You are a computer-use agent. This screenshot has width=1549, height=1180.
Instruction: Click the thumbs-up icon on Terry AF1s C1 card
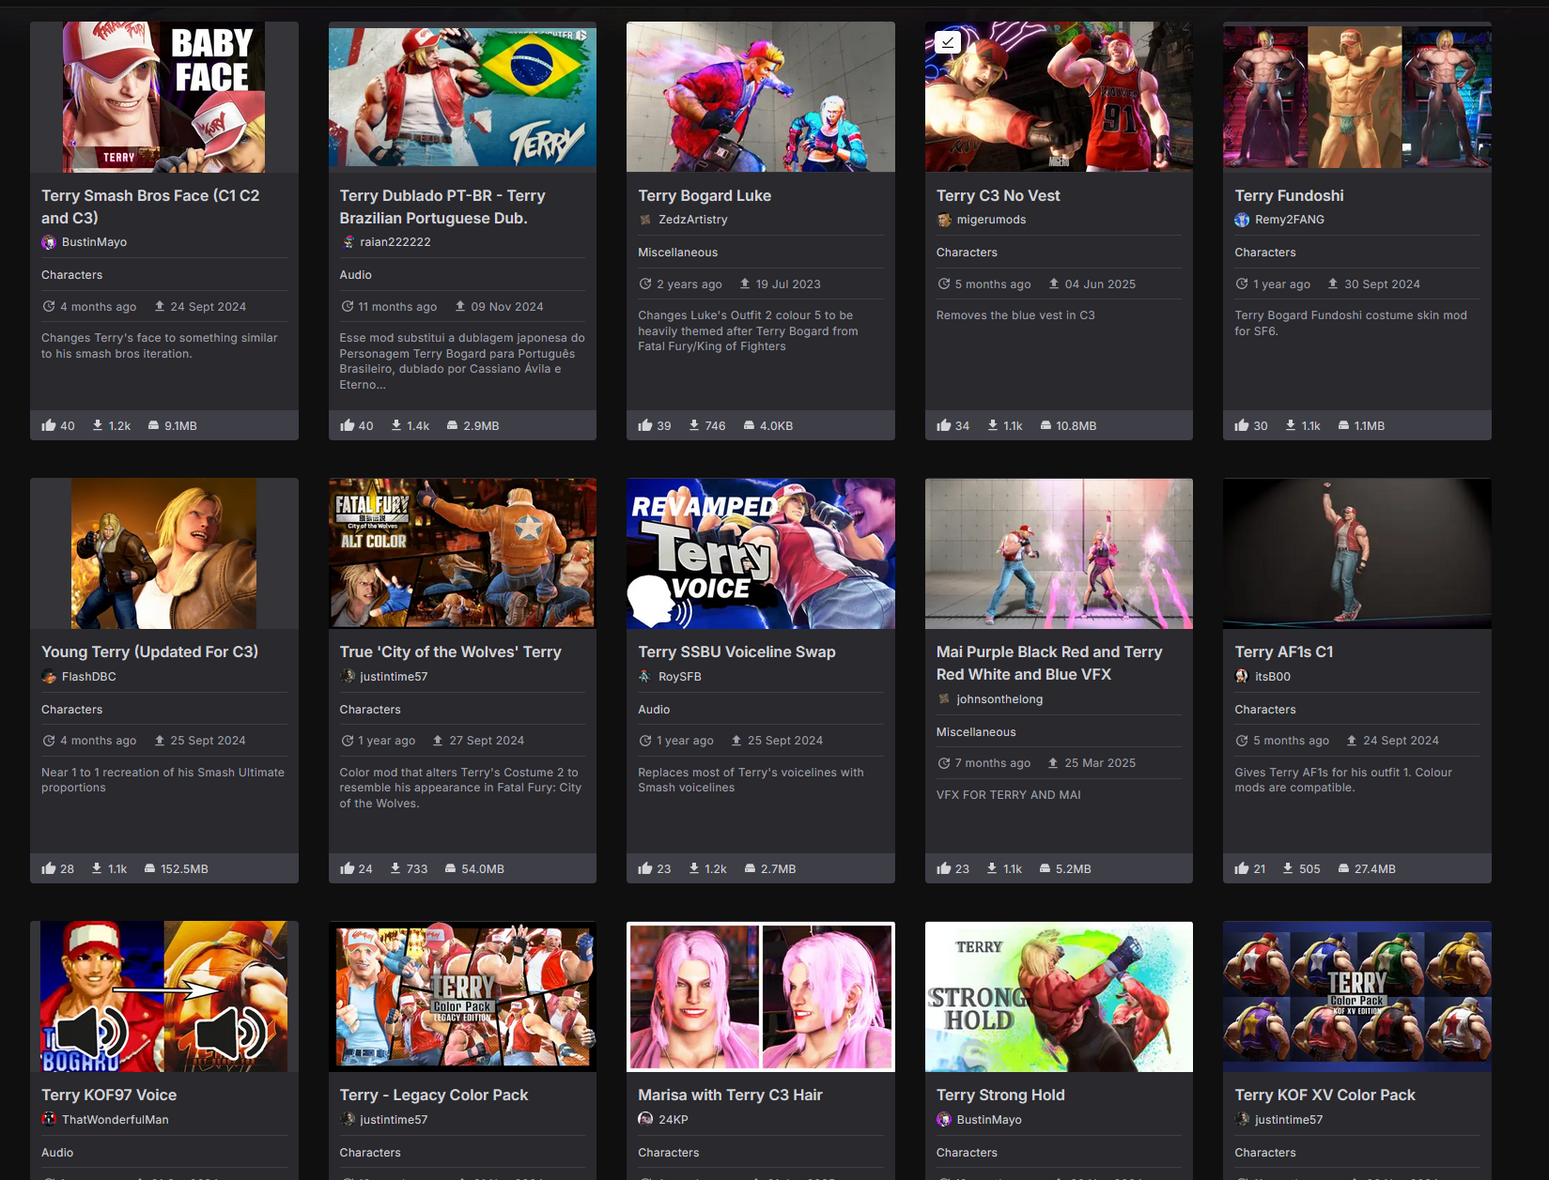1242,868
